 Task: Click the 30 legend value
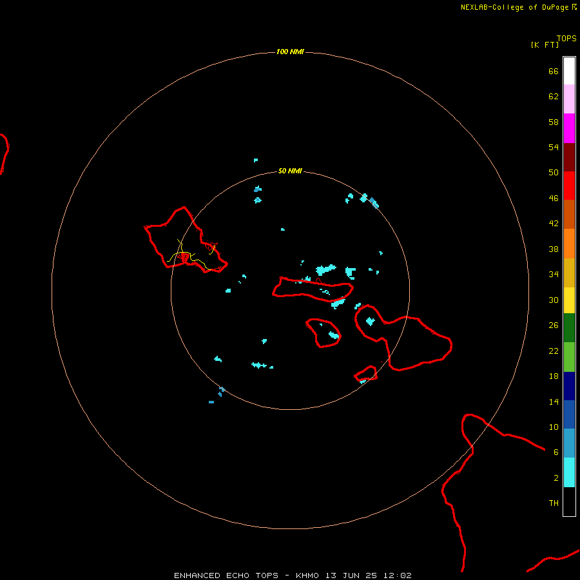point(554,300)
